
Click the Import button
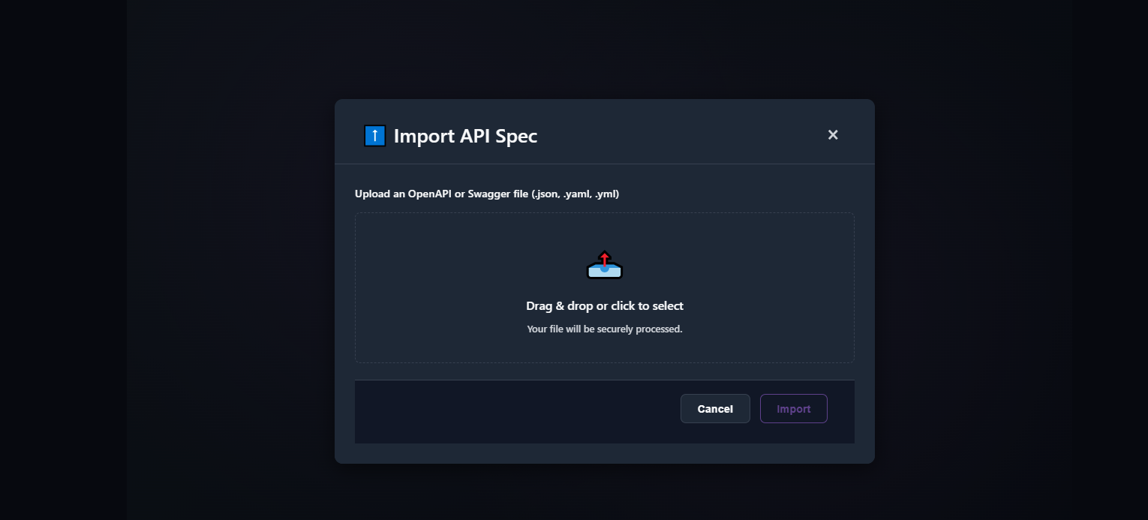(x=793, y=408)
